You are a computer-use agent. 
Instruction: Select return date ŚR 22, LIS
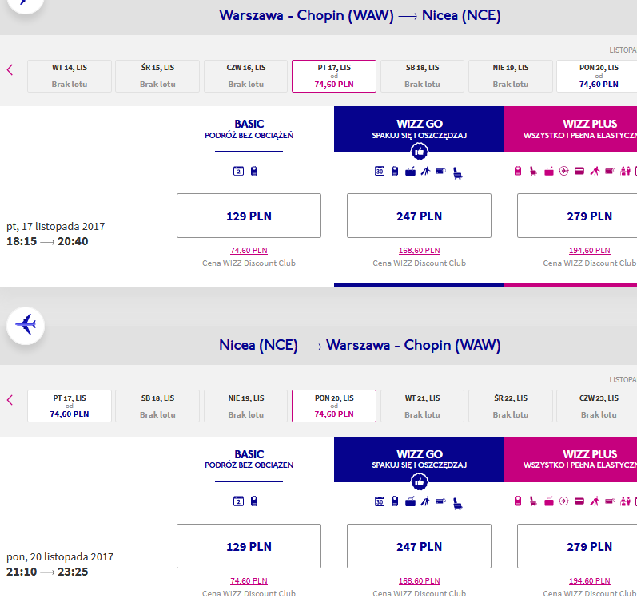[511, 406]
